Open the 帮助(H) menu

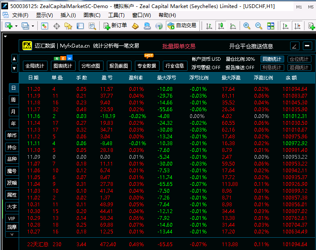pyautogui.click(x=167, y=15)
